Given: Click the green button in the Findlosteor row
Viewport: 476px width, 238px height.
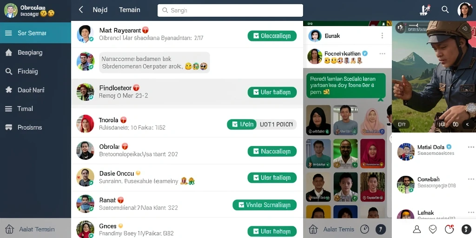Looking at the screenshot, I should 272,93.
